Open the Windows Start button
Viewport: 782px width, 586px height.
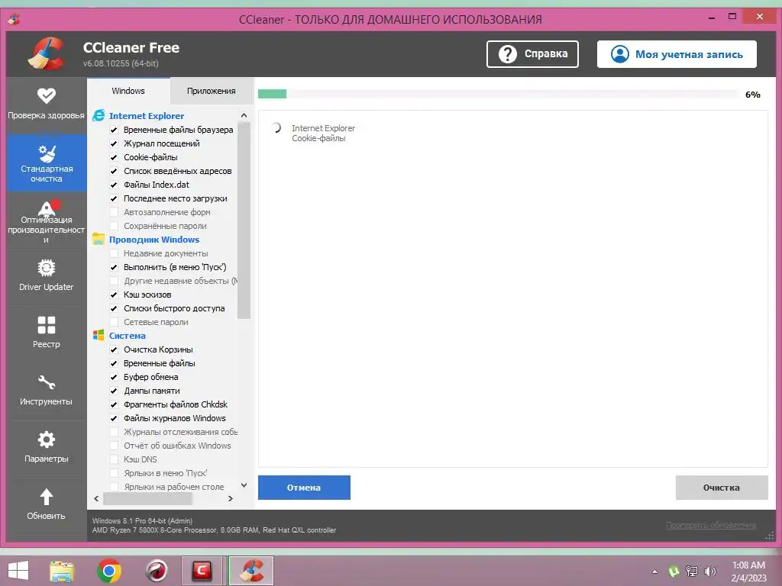[x=18, y=571]
